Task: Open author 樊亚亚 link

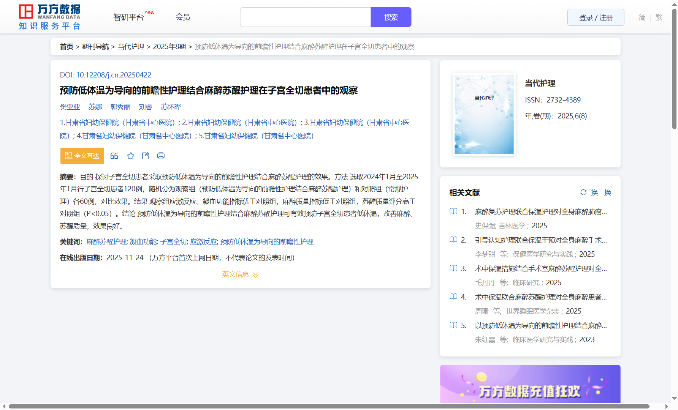Action: pyautogui.click(x=70, y=107)
